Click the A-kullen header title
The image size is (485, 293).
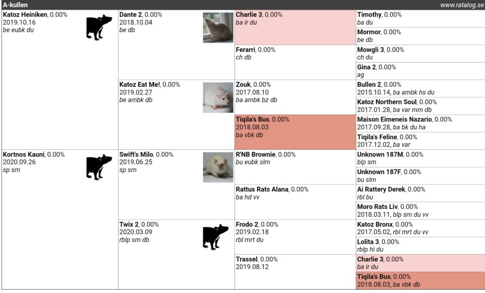coord(15,5)
